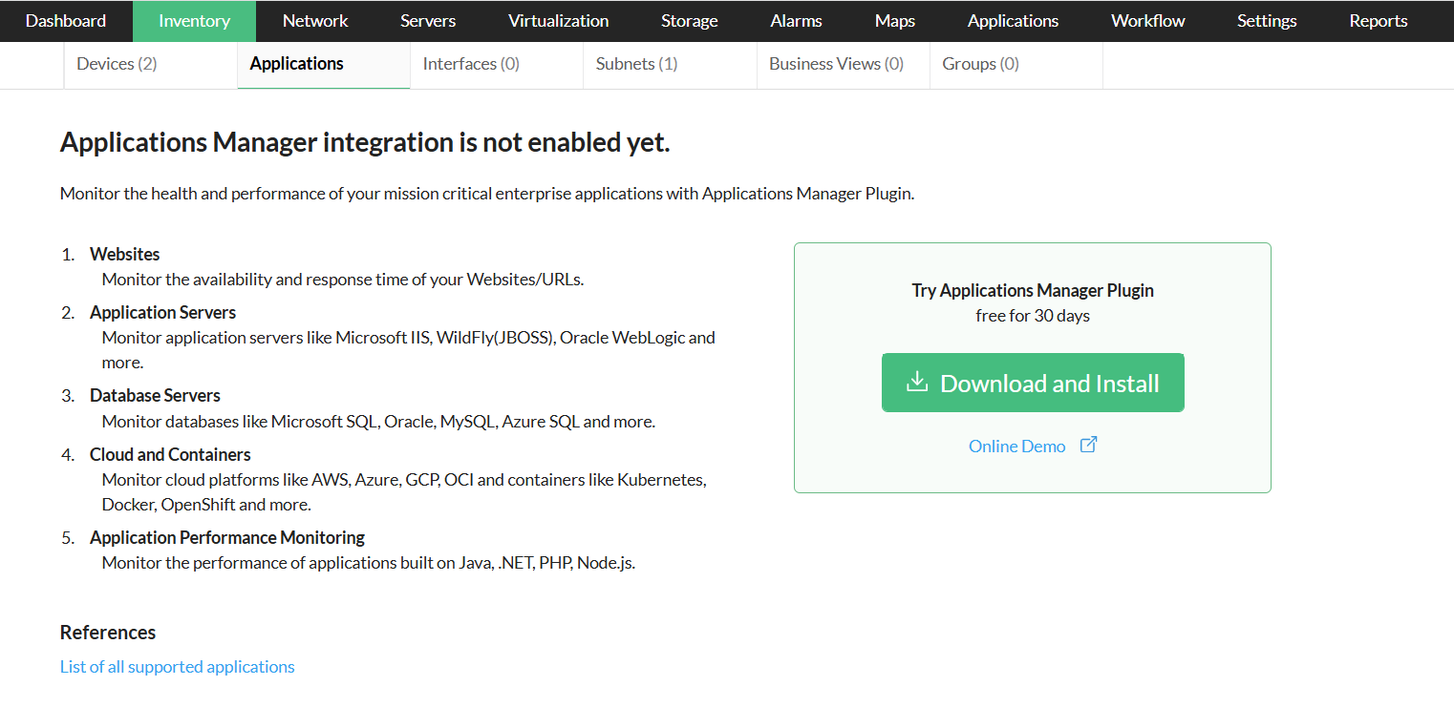Navigate to the Storage menu
Screen dimensions: 1454x707
pos(689,21)
